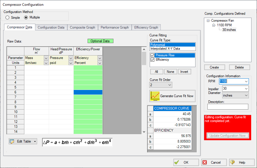Collapse the 1100 RPM tree node

click(x=214, y=25)
